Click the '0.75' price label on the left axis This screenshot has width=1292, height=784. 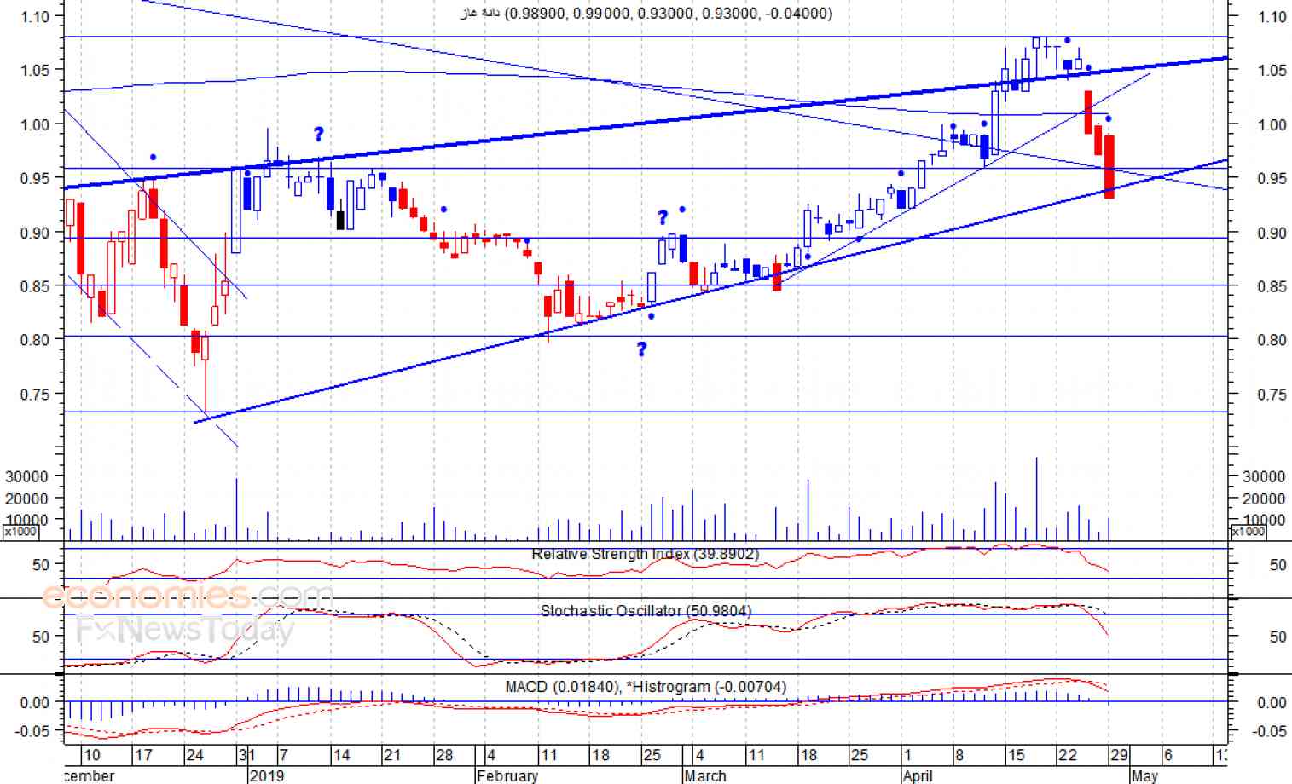click(x=35, y=395)
